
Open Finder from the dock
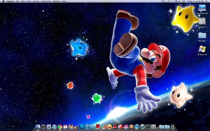[x=38, y=126]
